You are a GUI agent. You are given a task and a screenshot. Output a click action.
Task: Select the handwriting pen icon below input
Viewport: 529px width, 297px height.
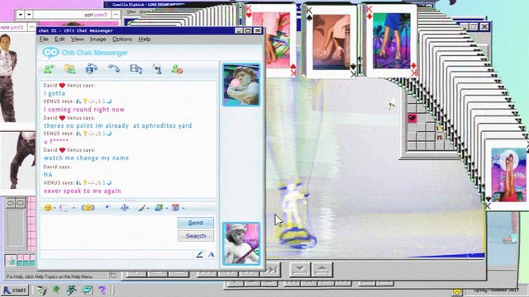[199, 254]
